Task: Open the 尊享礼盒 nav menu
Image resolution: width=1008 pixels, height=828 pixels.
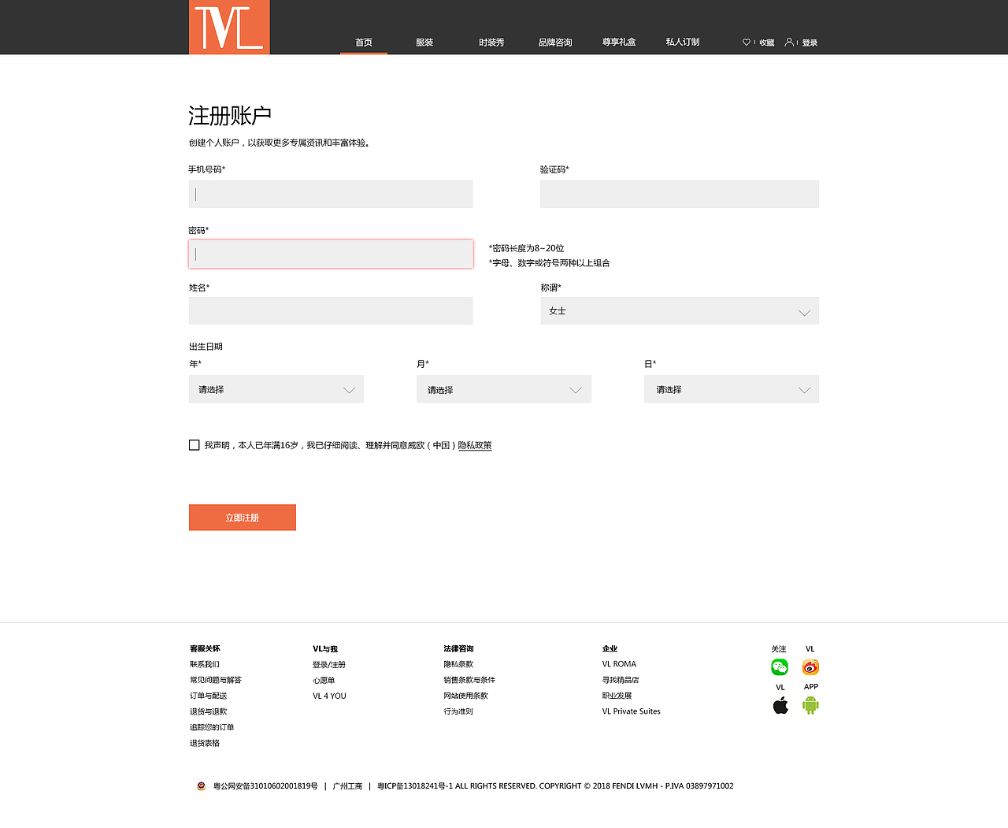Action: pyautogui.click(x=619, y=42)
